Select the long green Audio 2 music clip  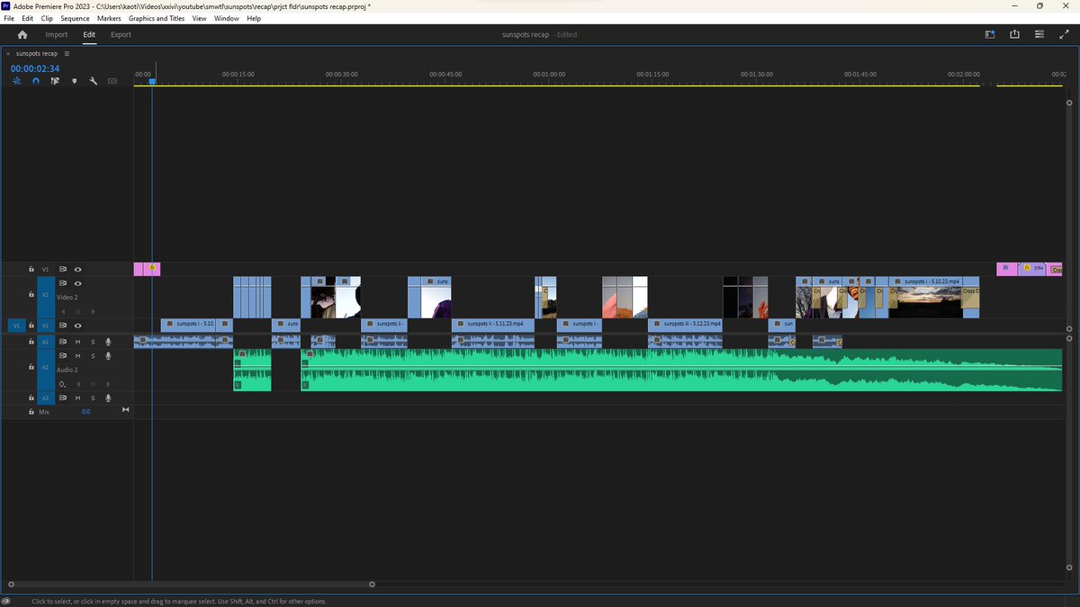click(681, 370)
